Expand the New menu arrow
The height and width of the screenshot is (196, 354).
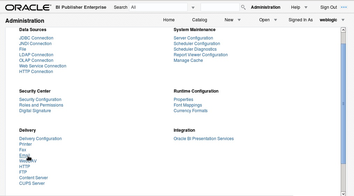(239, 20)
